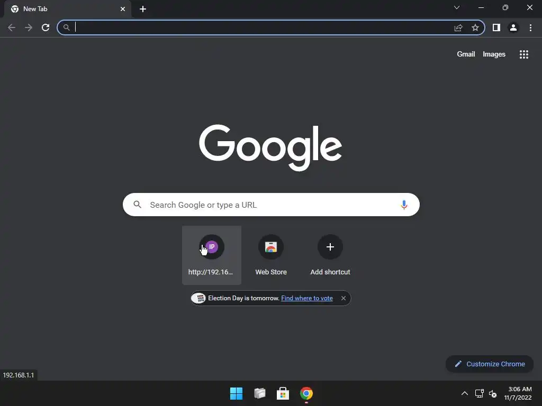Screen dimensions: 542x406
Task: Click the Chrome taskbar icon
Action: point(306,393)
